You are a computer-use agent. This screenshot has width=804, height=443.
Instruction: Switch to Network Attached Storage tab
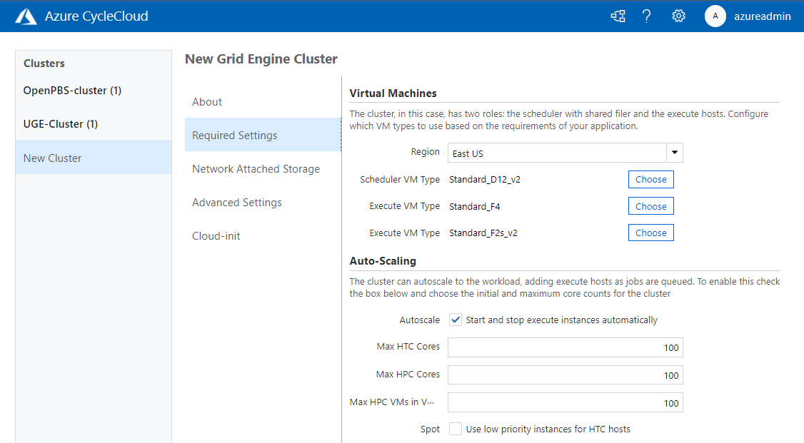(x=256, y=169)
